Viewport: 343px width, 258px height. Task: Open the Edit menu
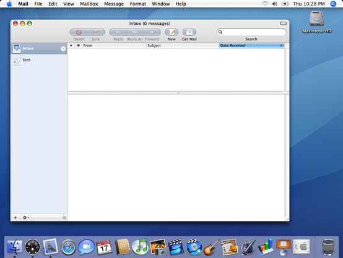coord(53,4)
